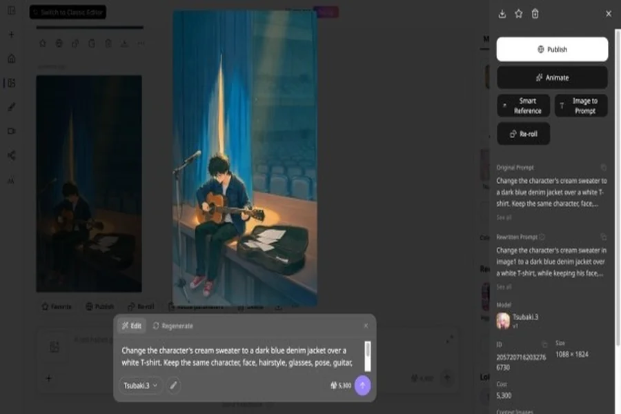621x414 pixels.
Task: Close the image details panel
Action: pos(609,14)
